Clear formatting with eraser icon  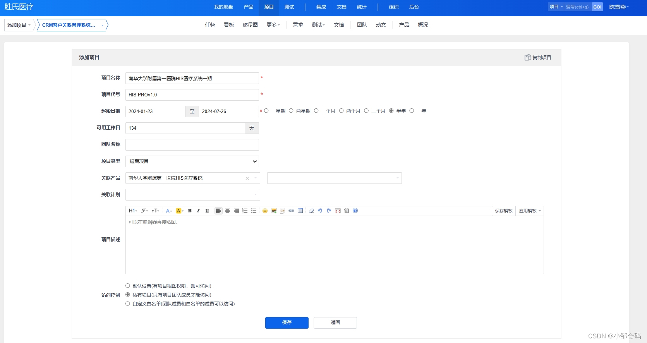(x=311, y=211)
